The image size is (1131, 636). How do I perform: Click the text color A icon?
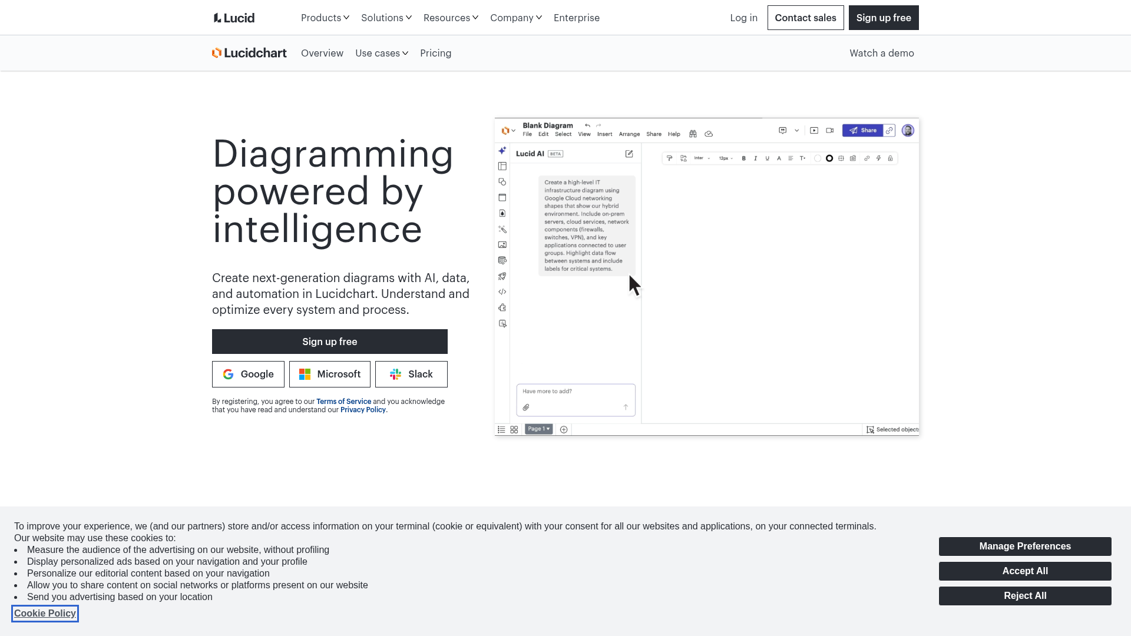coord(779,158)
